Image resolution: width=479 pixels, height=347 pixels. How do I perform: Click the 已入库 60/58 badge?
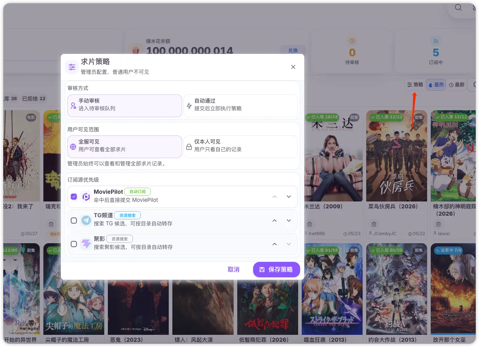[x=387, y=250]
